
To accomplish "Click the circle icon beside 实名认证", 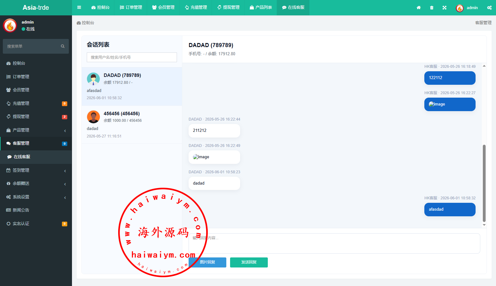I will point(8,224).
